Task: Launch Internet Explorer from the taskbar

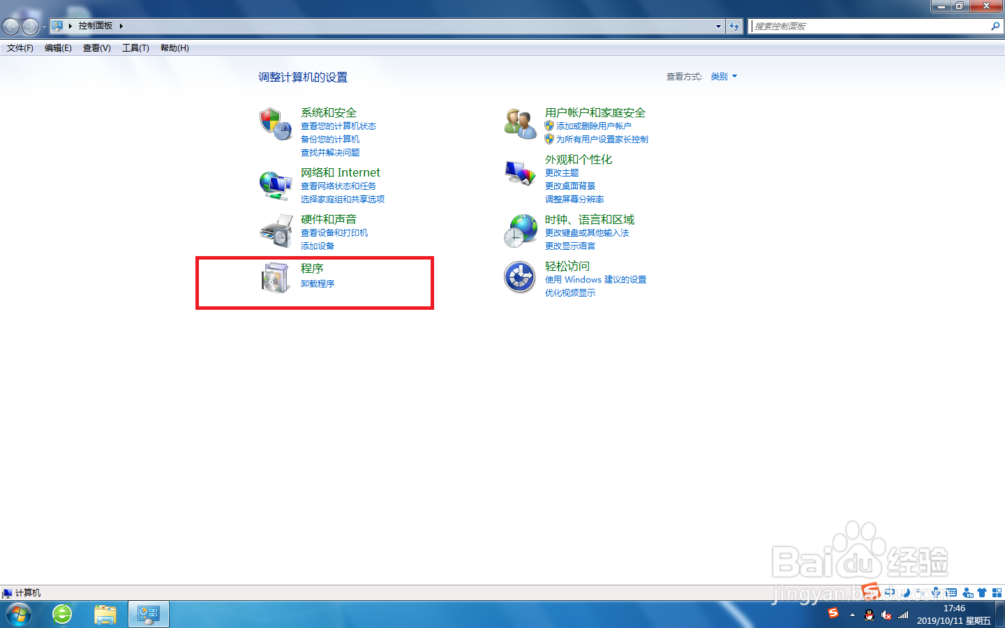Action: click(x=63, y=614)
